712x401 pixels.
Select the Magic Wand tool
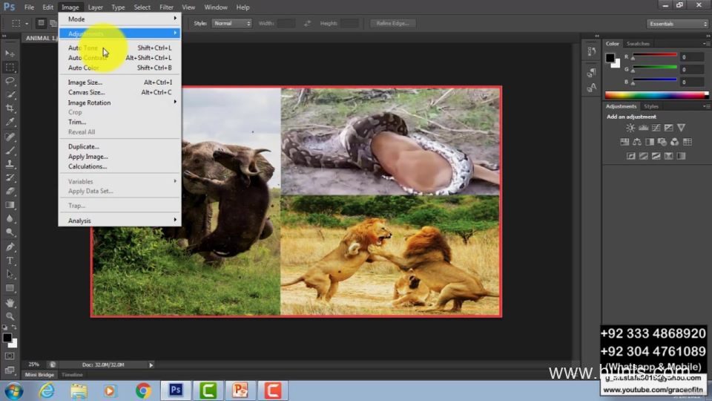click(x=10, y=94)
